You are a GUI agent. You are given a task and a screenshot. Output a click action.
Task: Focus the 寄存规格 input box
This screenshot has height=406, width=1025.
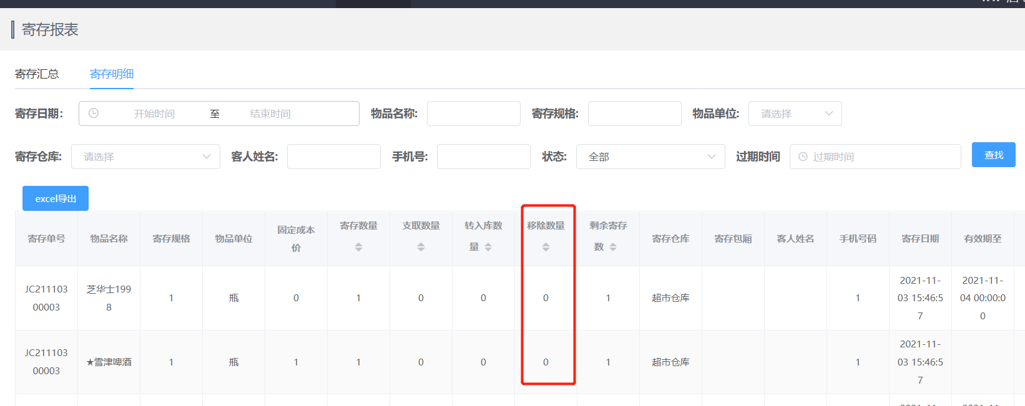pos(635,114)
